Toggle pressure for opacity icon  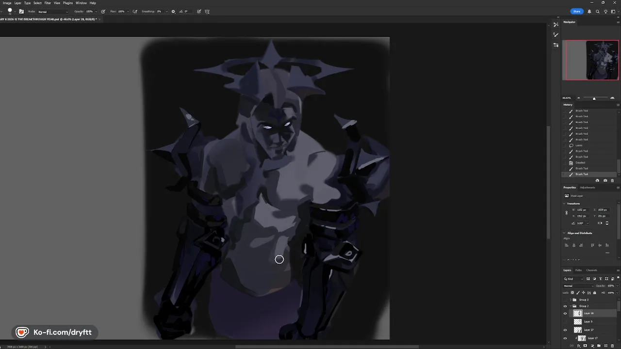[x=103, y=12]
